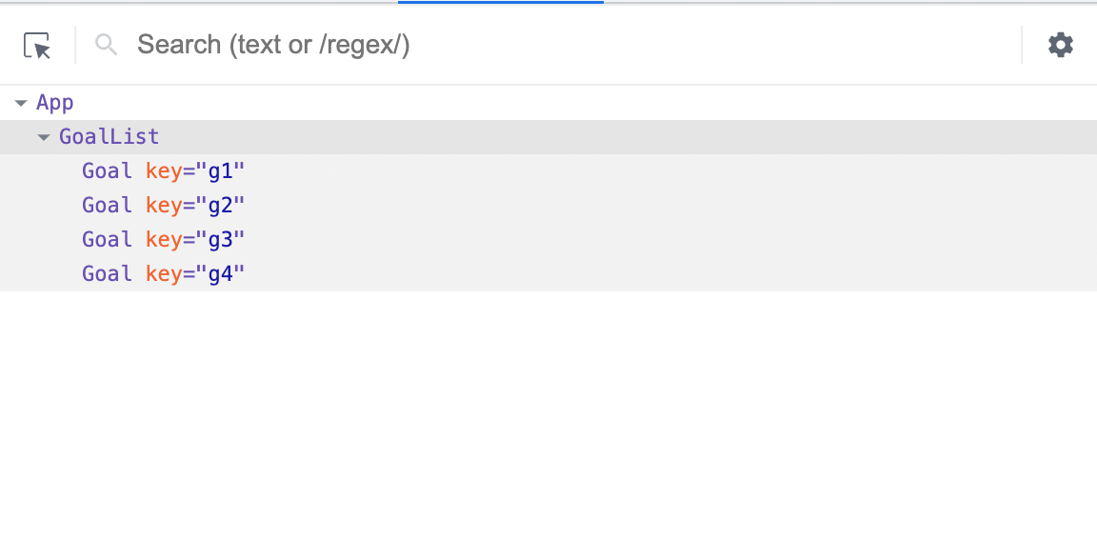Click the key="g4" attribute text

[x=195, y=273]
